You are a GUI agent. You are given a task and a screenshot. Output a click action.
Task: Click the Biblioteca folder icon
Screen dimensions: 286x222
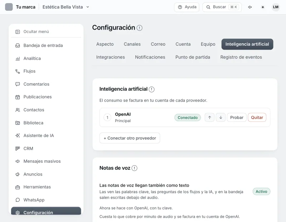18,123
